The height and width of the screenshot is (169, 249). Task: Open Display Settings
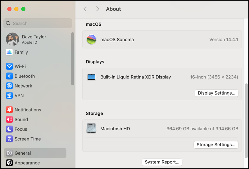pyautogui.click(x=216, y=93)
